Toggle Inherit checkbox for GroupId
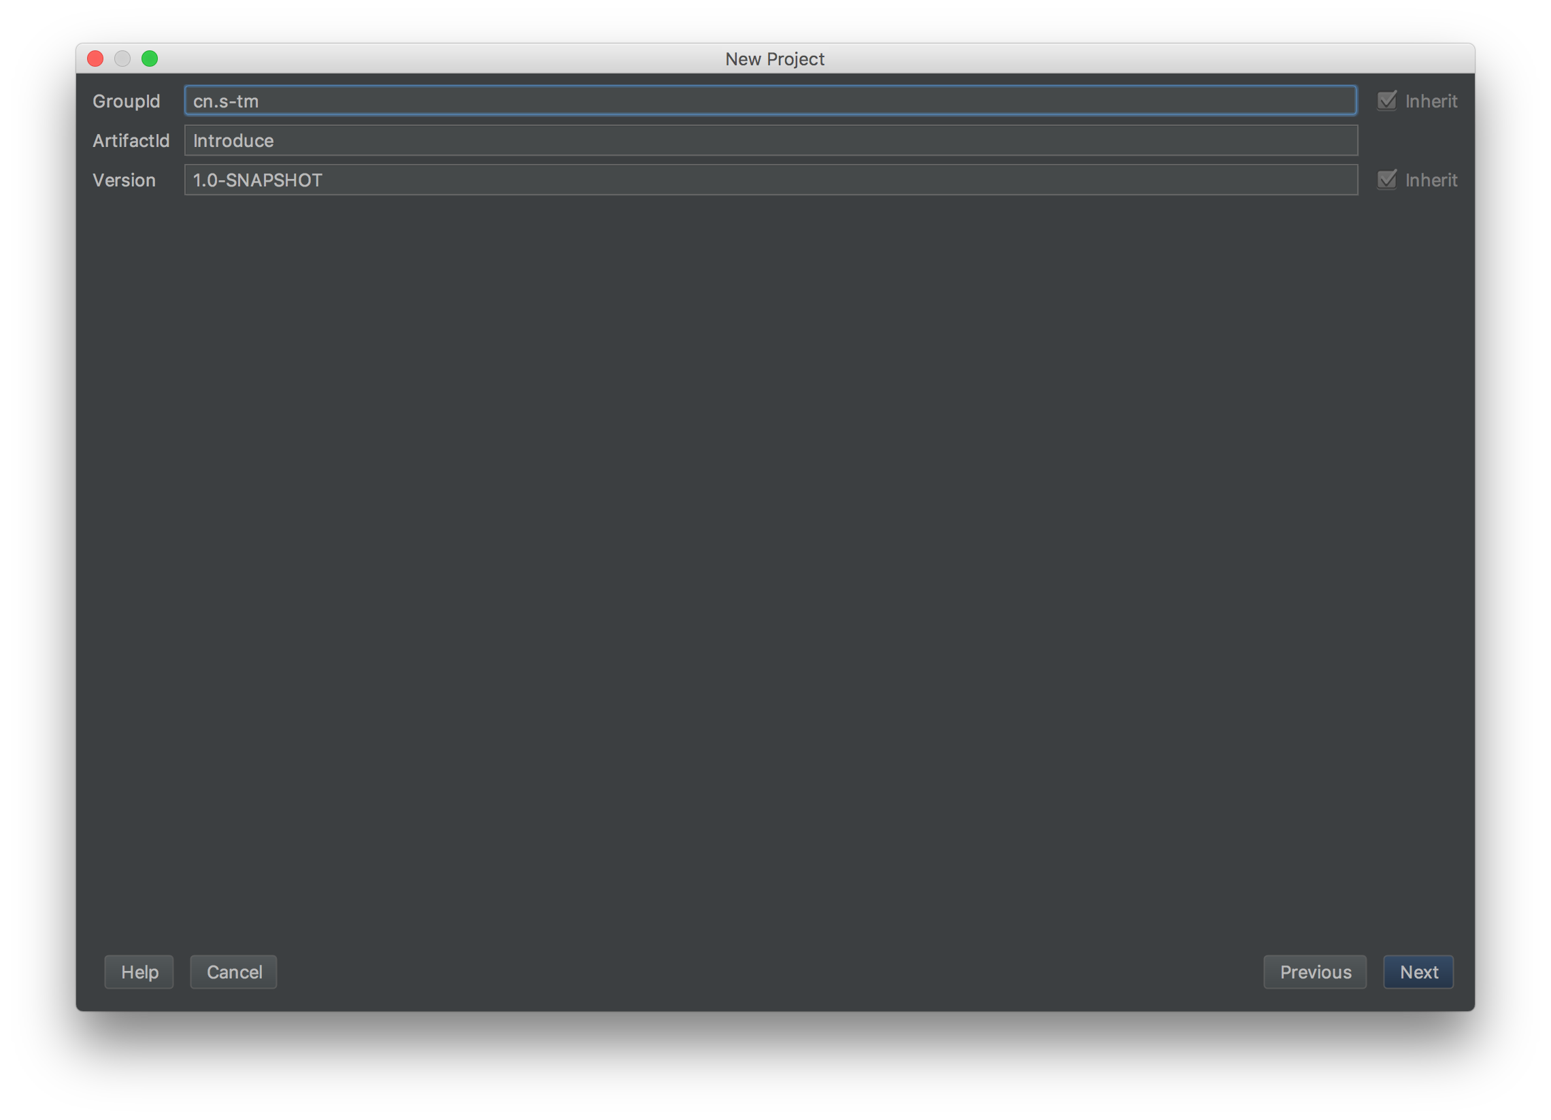Viewport: 1551px width, 1120px height. (1387, 100)
